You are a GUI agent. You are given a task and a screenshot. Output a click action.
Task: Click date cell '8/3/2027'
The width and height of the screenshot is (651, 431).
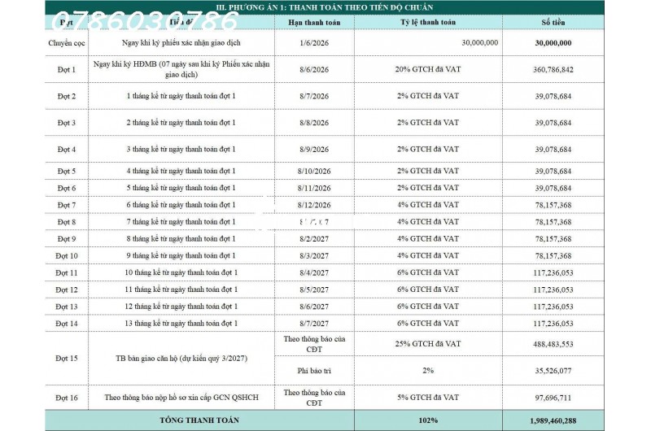pos(314,256)
